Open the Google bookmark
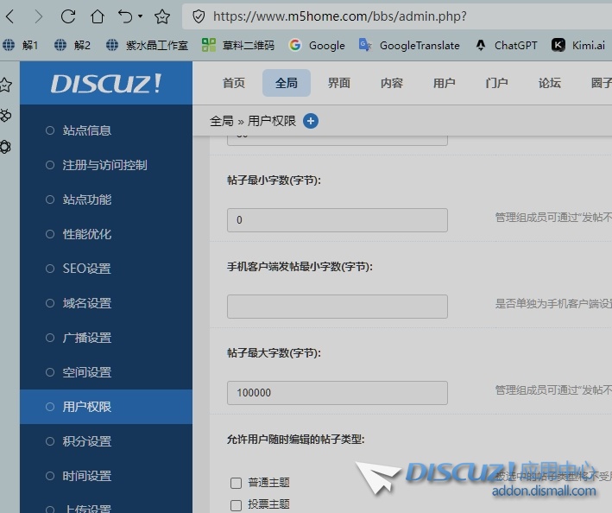 317,45
